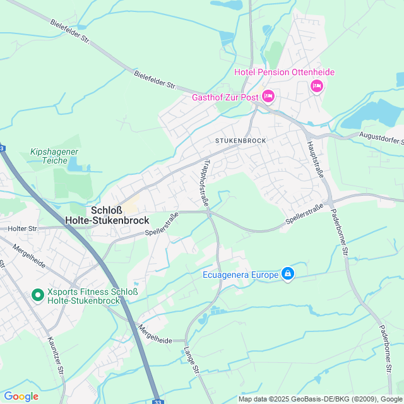This screenshot has width=404, height=404.
Task: Open the Google logo
Action: (x=21, y=396)
